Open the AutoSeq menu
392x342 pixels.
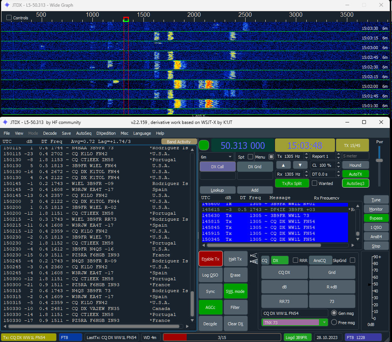[x=84, y=133]
